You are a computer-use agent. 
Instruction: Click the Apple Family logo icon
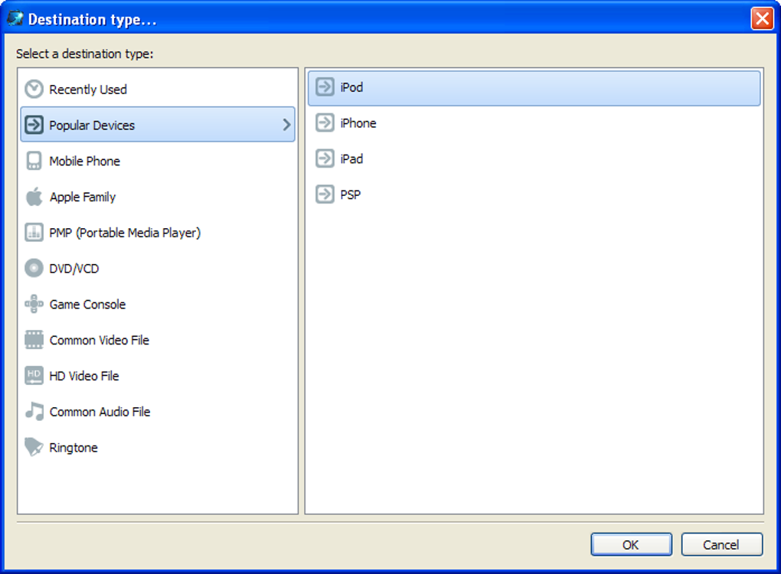click(34, 197)
